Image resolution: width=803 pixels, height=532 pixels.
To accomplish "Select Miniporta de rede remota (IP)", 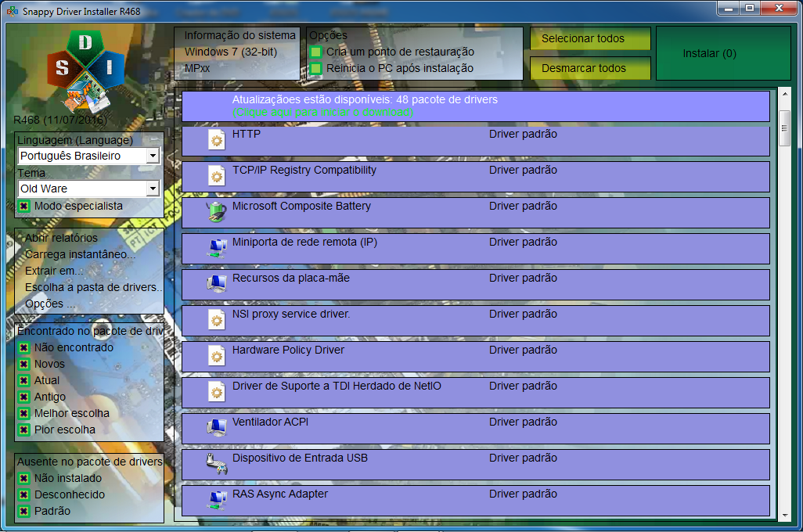I will [x=476, y=249].
